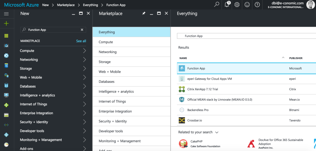316x151 pixels.
Task: Click the top bar search magnifier
Action: (x=217, y=5)
